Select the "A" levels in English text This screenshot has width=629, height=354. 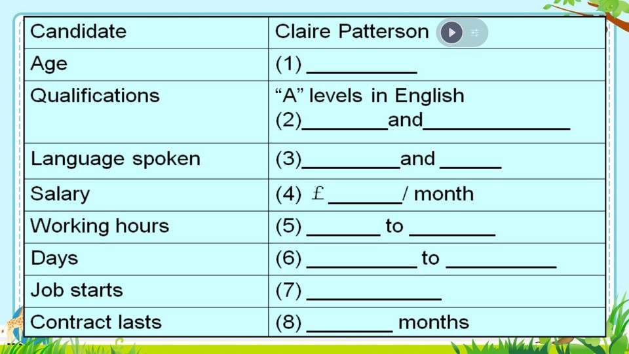[x=370, y=96]
